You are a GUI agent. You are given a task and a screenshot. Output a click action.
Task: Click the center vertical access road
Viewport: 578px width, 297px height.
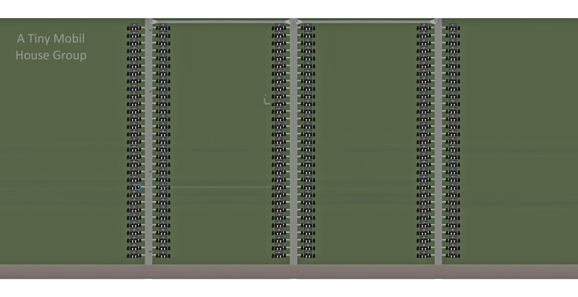point(293,145)
